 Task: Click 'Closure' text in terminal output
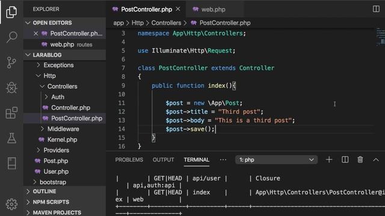tap(268, 178)
